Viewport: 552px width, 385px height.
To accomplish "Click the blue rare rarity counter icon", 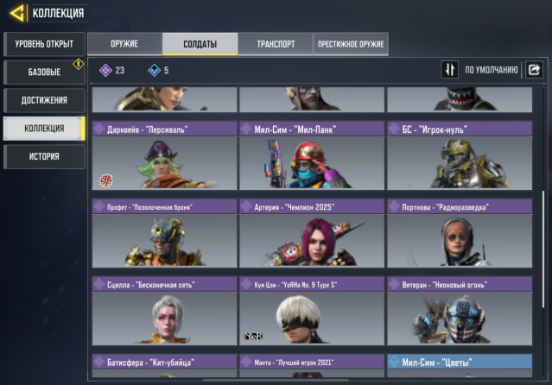I will (x=154, y=71).
